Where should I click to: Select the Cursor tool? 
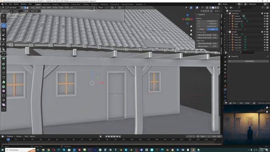pos(4,21)
